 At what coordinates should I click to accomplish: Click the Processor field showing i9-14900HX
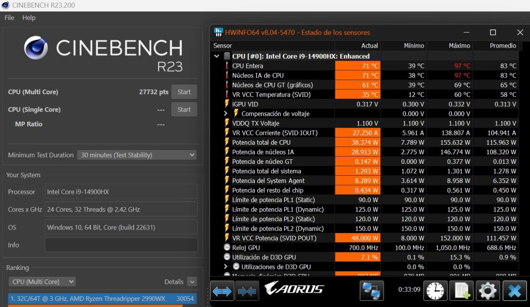pos(121,192)
